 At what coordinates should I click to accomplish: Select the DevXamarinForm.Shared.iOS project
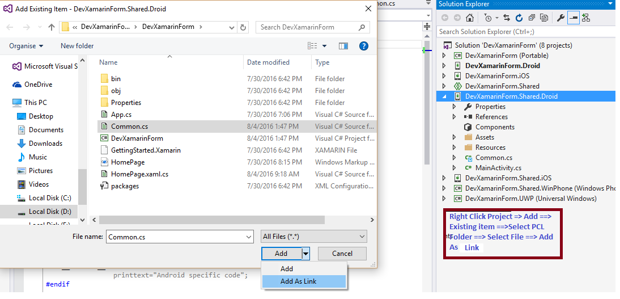coord(508,178)
